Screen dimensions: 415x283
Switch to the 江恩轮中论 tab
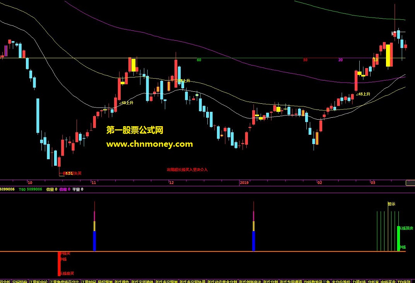click(38, 281)
